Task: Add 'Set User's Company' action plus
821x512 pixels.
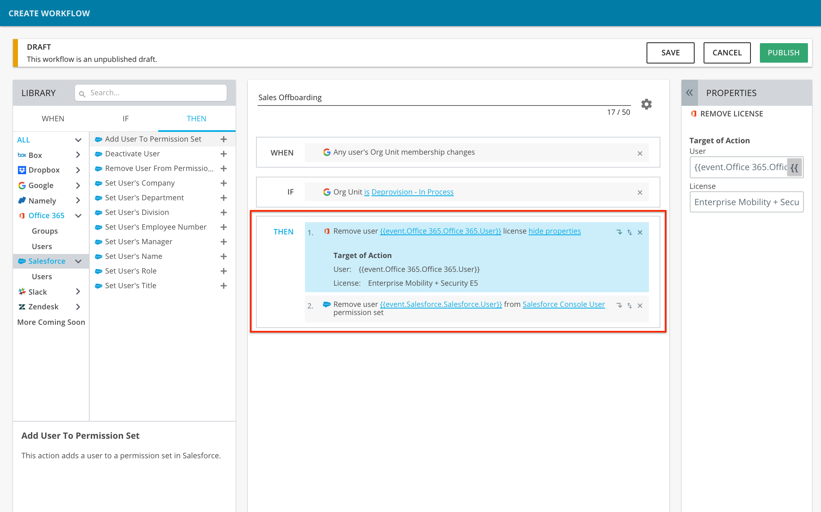Action: (x=223, y=183)
